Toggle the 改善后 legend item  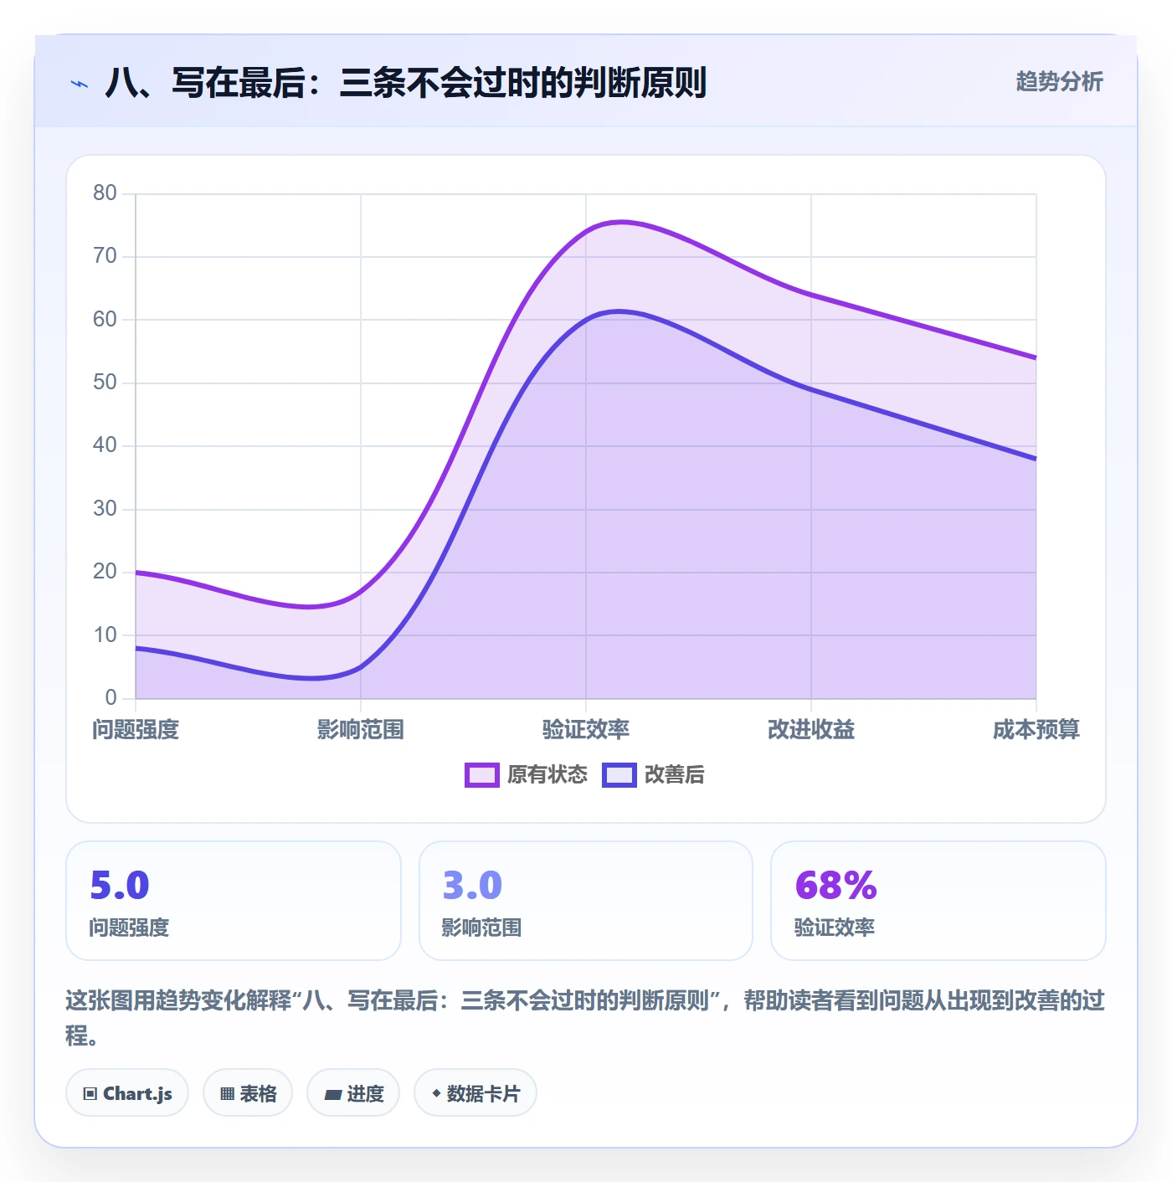coord(653,774)
